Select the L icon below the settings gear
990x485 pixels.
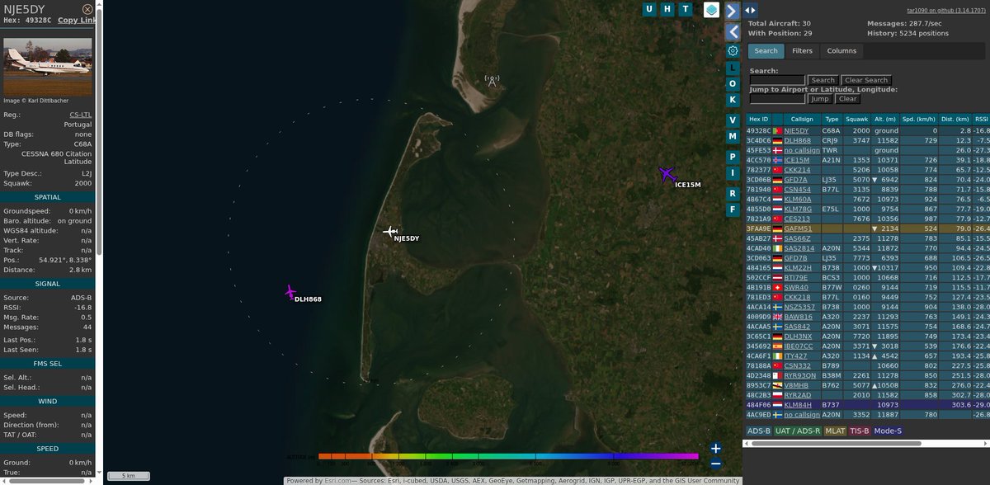[733, 67]
